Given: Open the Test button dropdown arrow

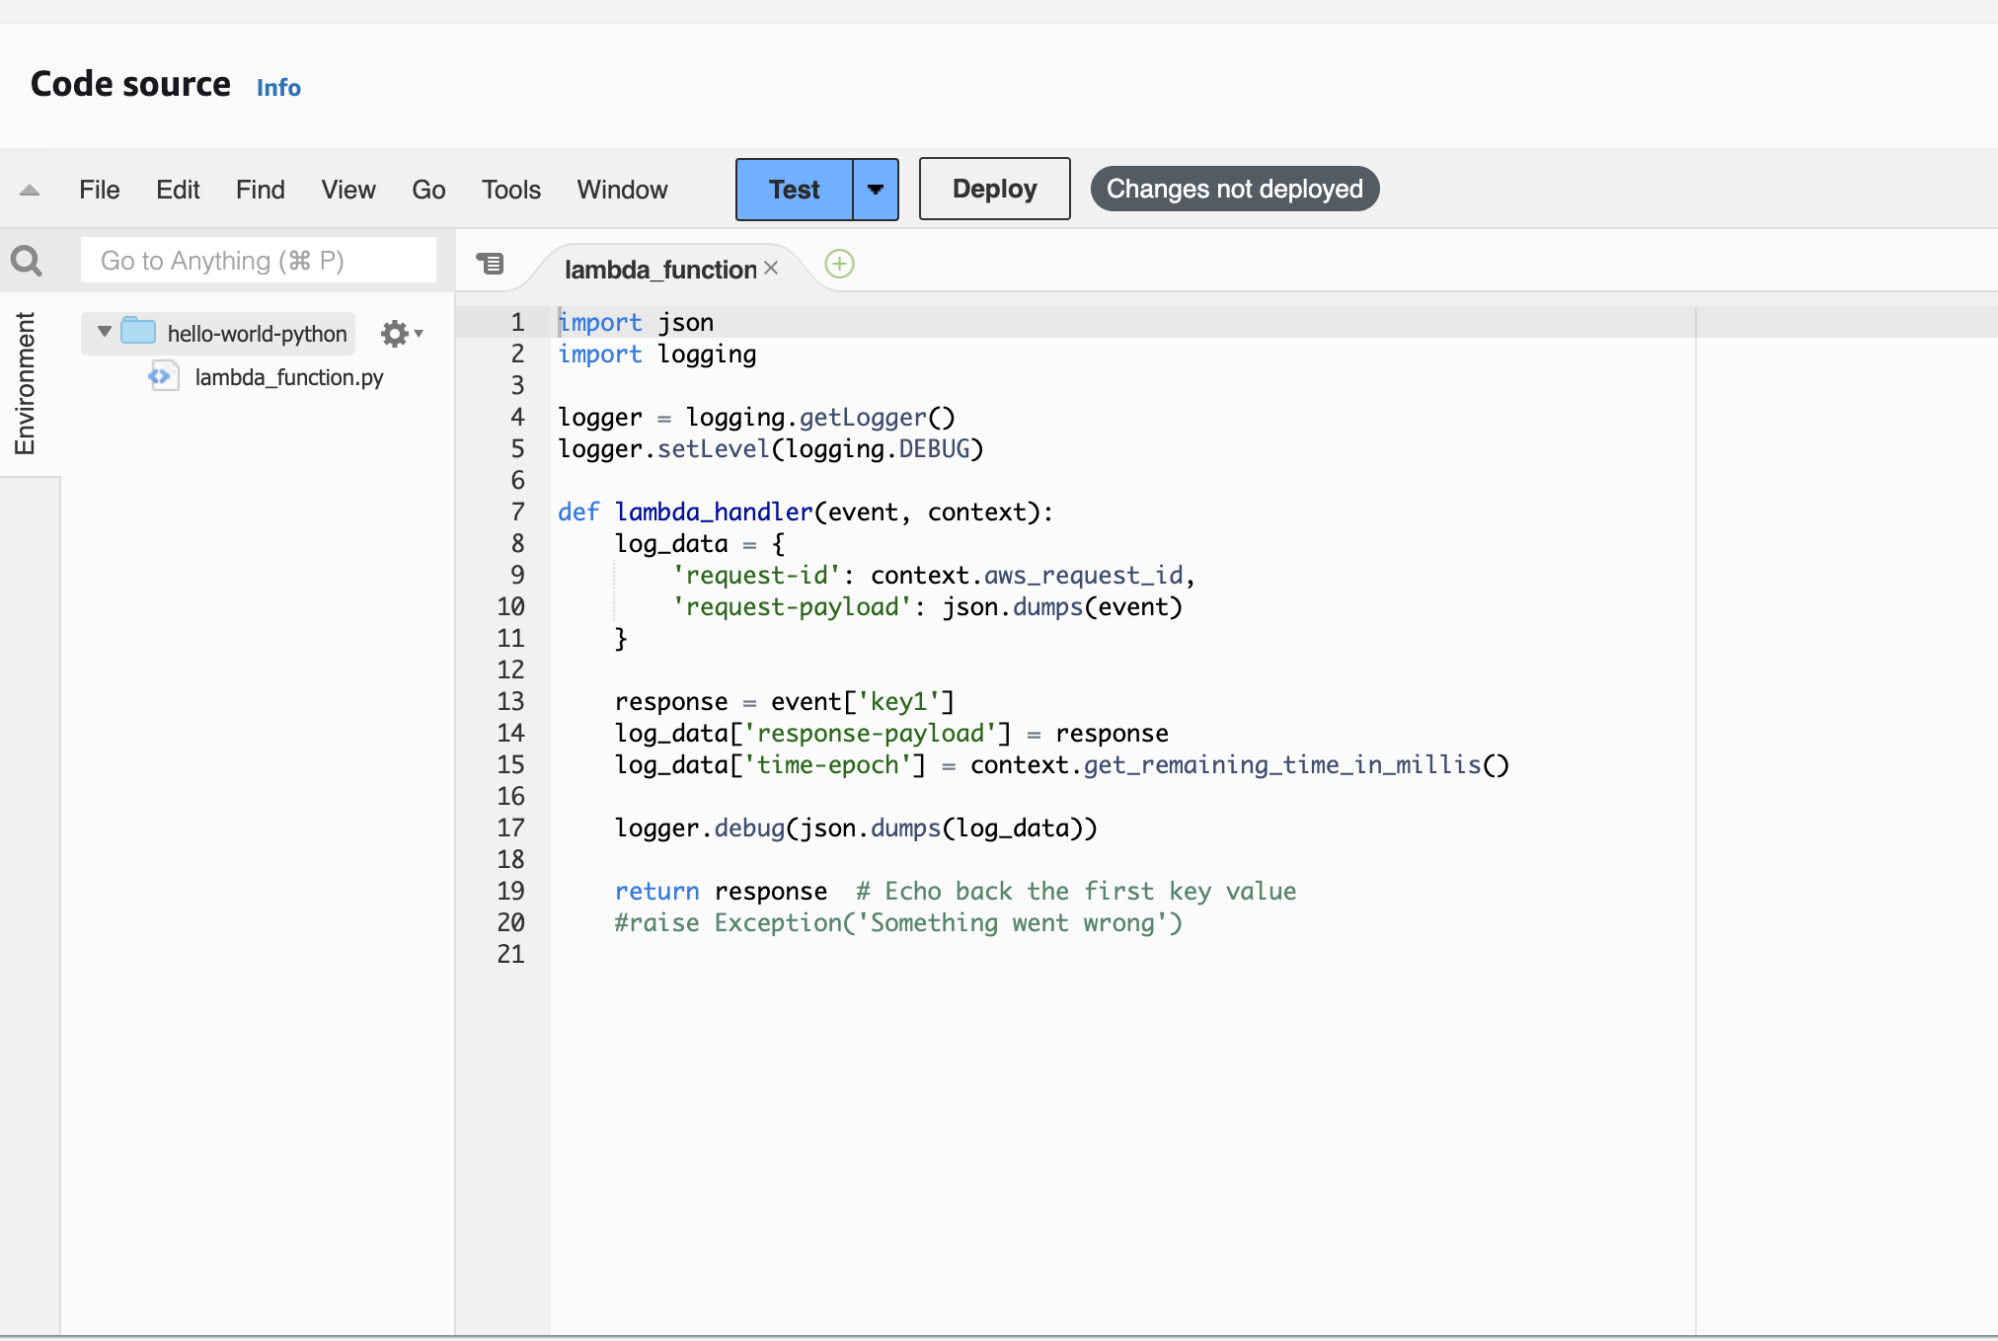Looking at the screenshot, I should coord(876,189).
